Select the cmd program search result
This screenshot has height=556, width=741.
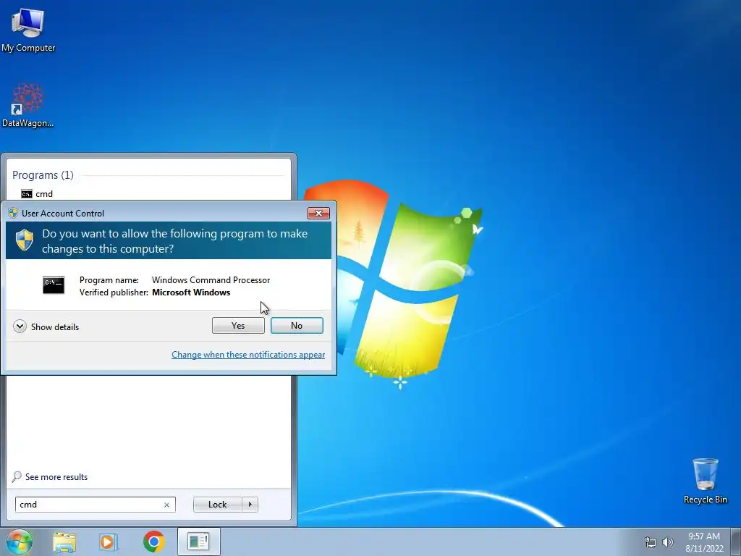pyautogui.click(x=37, y=194)
